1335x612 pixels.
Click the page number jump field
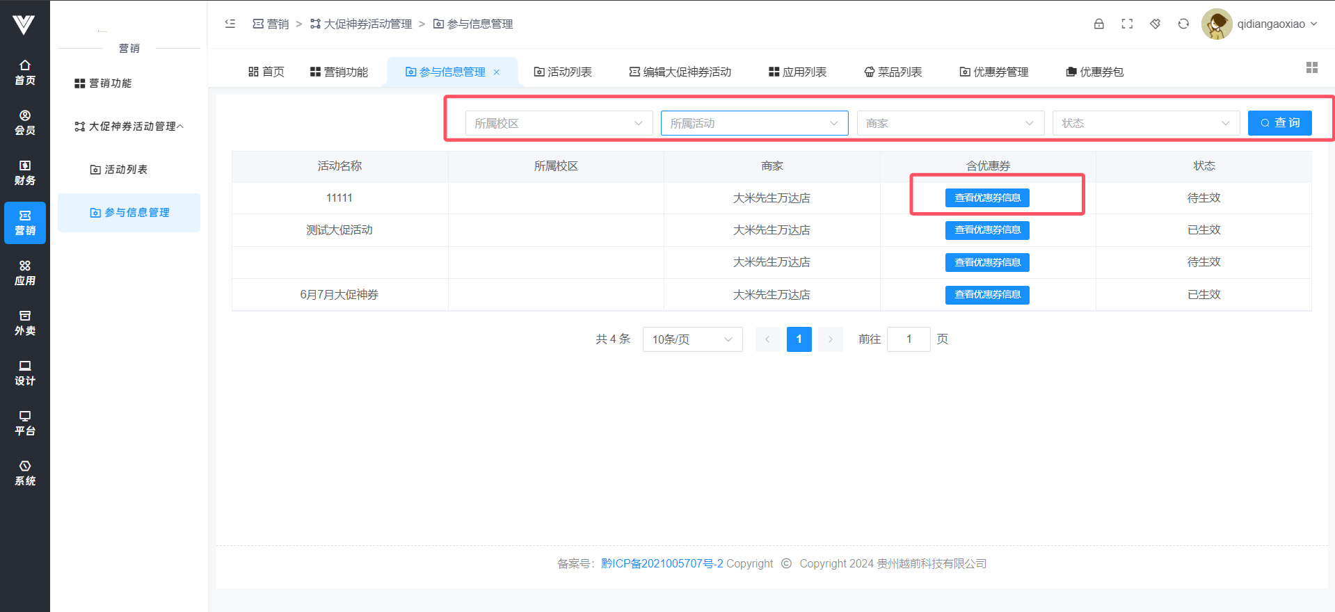[908, 339]
